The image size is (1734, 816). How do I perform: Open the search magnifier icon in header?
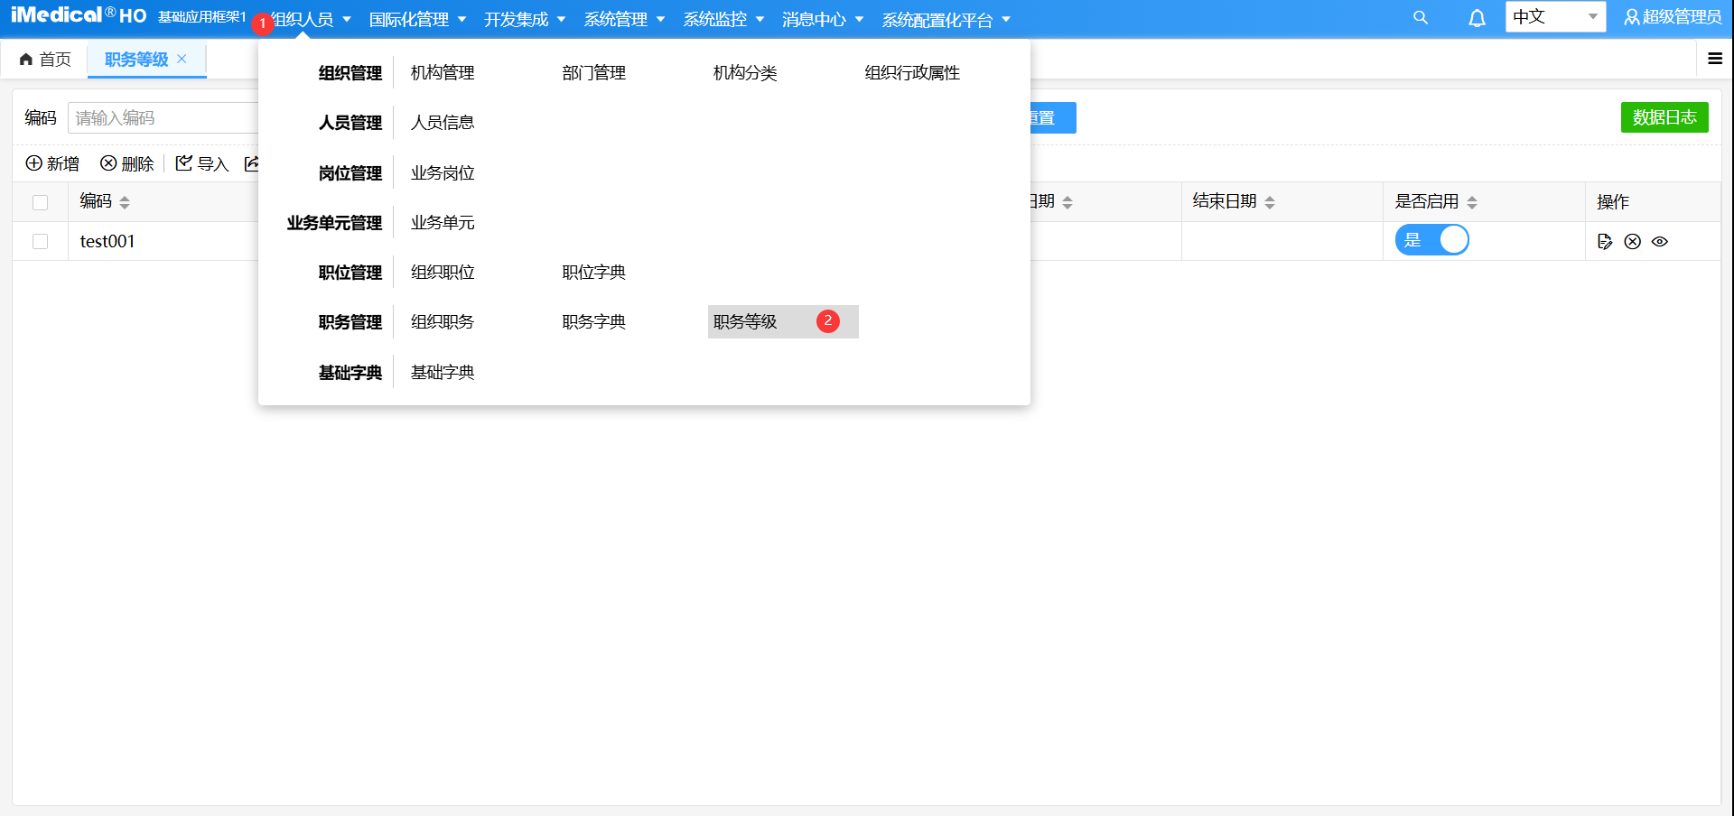1421,18
